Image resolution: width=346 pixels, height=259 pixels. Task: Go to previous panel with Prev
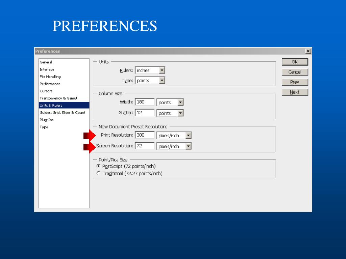tap(295, 82)
